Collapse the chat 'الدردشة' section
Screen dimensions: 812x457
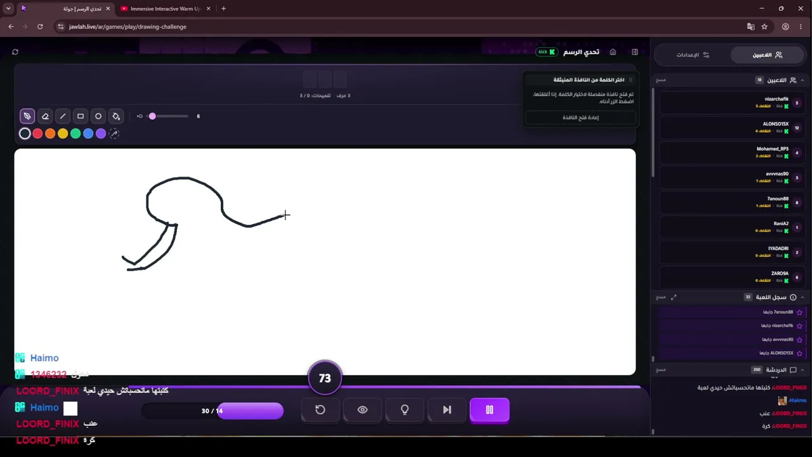coord(802,369)
